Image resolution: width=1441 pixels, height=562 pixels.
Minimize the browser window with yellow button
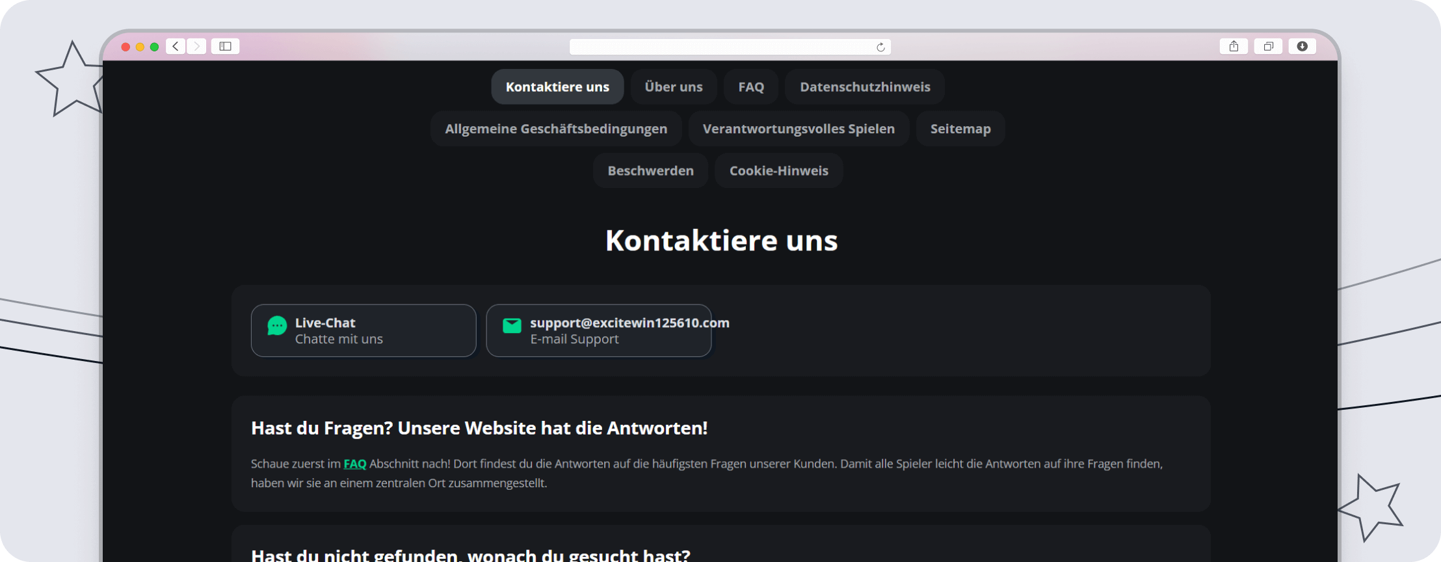click(x=140, y=47)
